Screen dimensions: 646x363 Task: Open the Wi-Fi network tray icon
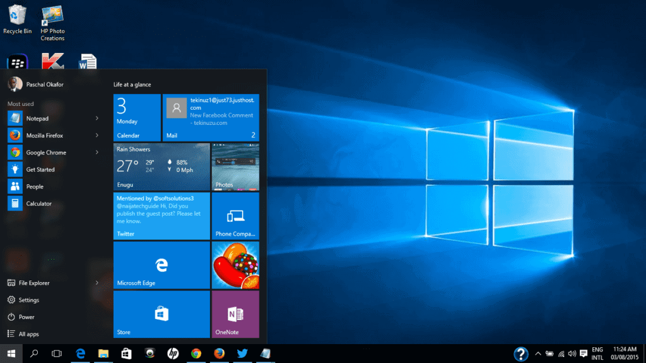click(561, 354)
